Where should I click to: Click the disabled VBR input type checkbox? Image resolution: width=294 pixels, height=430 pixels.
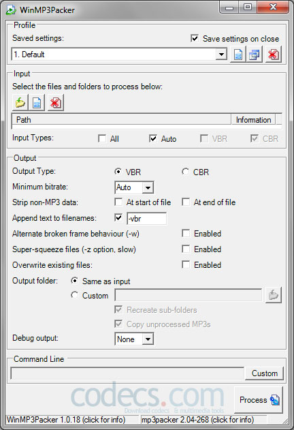pos(204,138)
